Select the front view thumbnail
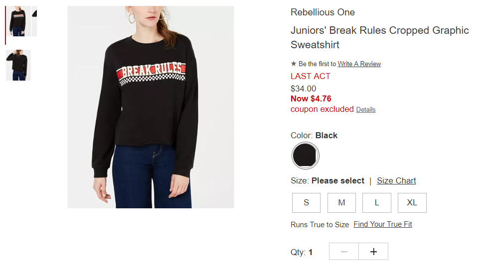 [x=18, y=21]
